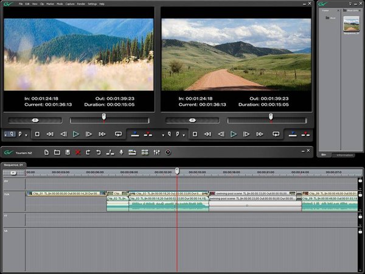
Task: Toggle the loop button in the right monitor
Action: click(x=276, y=134)
